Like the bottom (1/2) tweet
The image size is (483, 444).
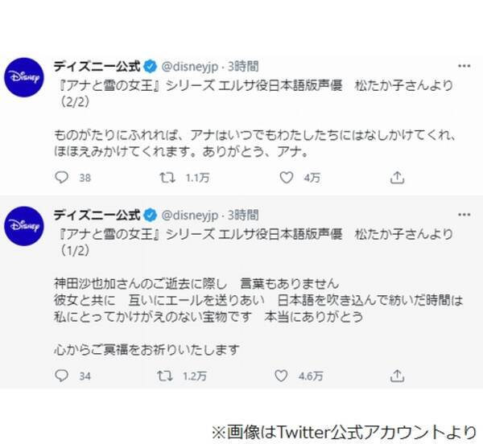pos(281,376)
